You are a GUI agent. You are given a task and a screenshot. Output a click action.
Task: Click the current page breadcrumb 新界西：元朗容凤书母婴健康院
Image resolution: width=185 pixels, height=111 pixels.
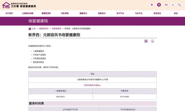77,29
